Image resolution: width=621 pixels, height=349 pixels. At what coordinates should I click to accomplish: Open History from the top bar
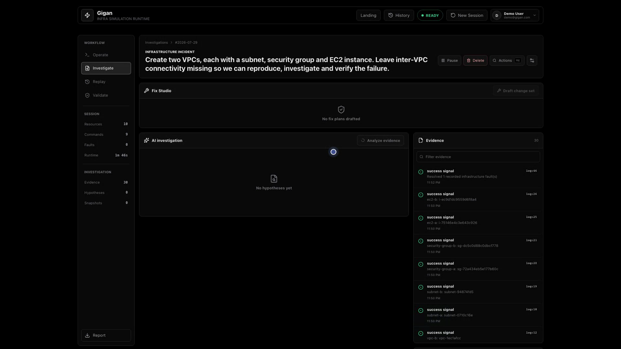(399, 16)
